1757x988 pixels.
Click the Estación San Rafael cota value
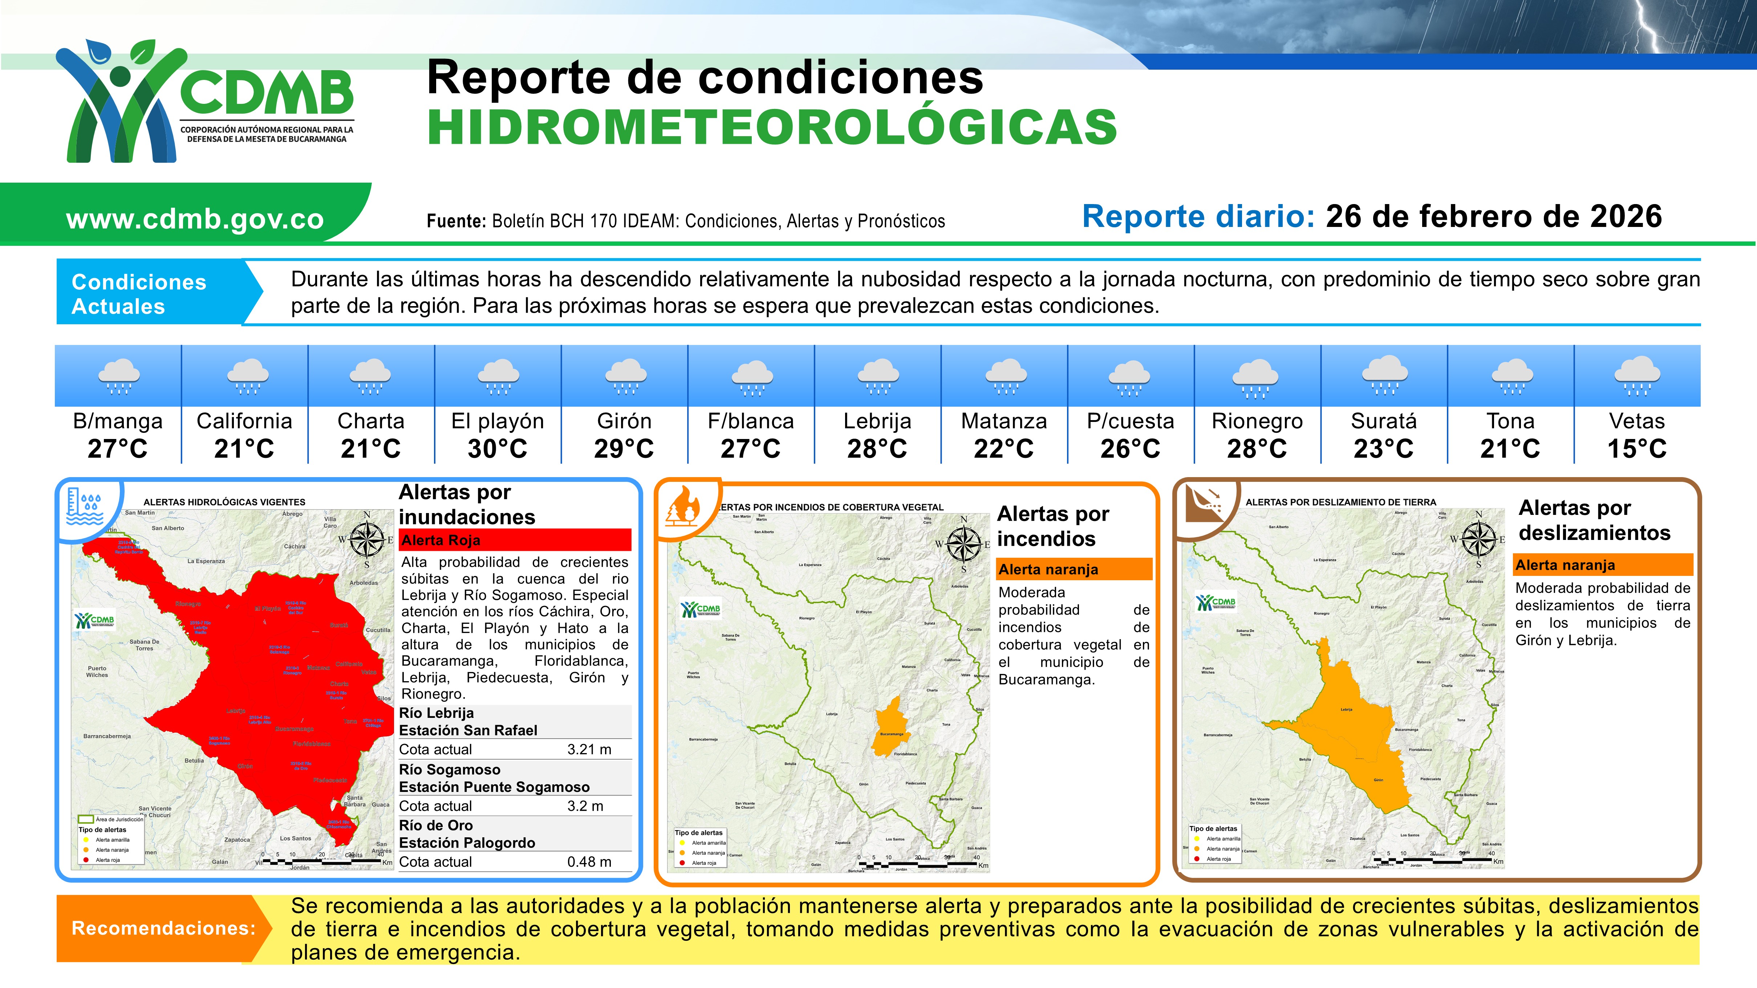(589, 749)
